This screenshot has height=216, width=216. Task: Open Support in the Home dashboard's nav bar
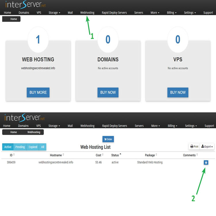(x=208, y=13)
